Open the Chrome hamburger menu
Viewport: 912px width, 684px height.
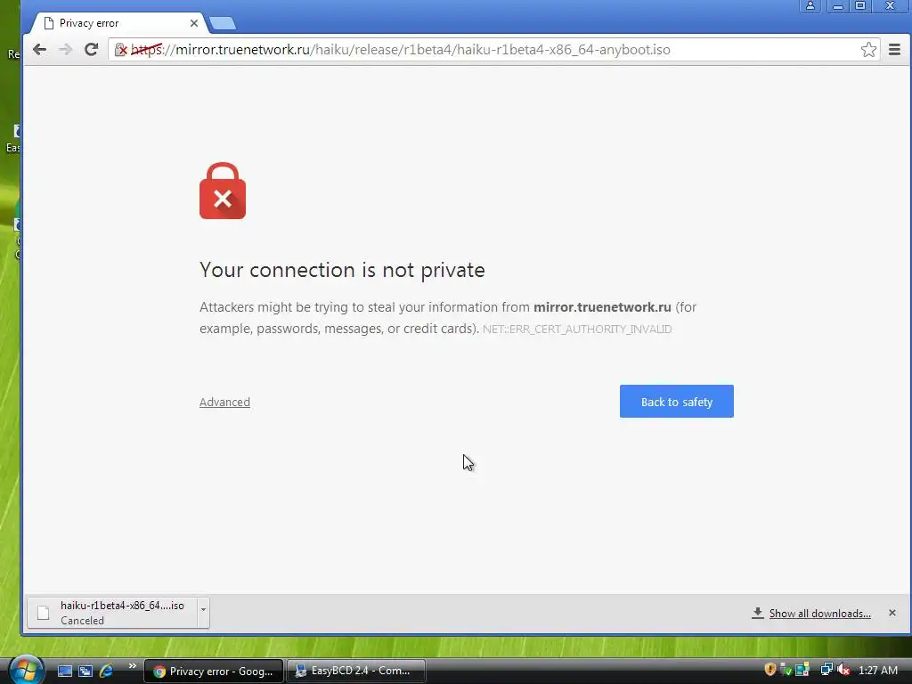[x=894, y=50]
